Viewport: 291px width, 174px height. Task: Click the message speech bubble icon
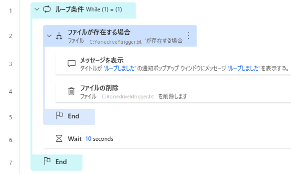[71, 64]
